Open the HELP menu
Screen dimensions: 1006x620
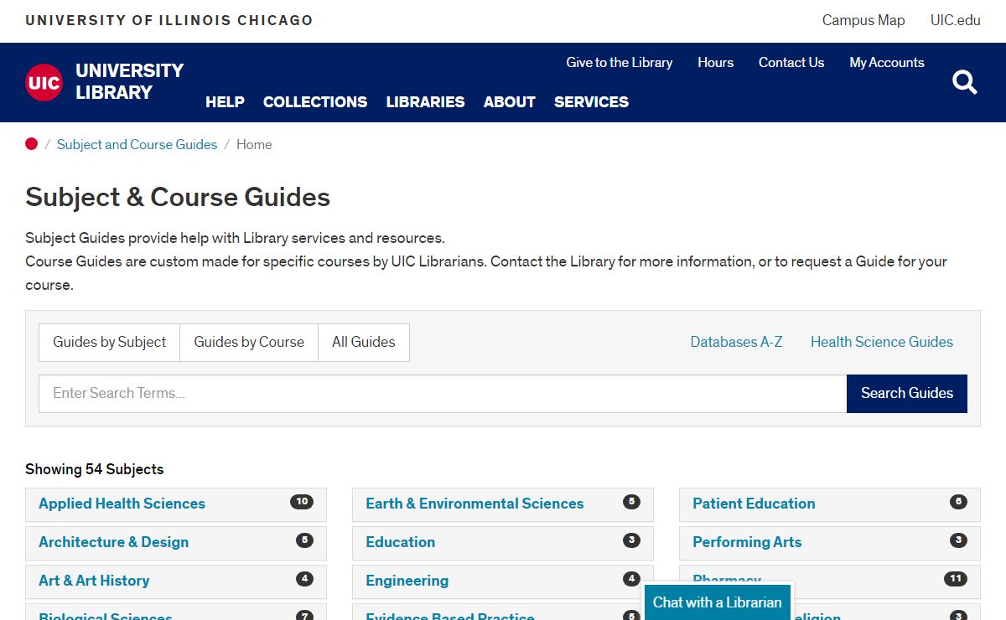pos(225,102)
